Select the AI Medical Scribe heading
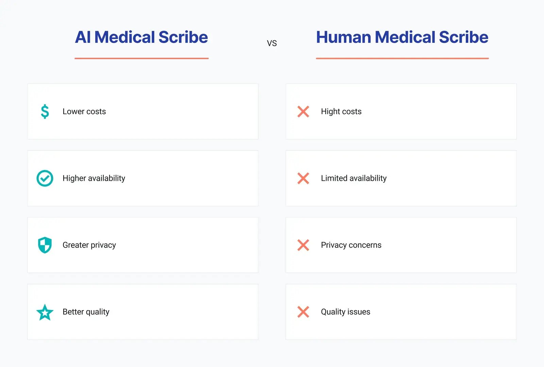This screenshot has width=544, height=367. tap(141, 37)
